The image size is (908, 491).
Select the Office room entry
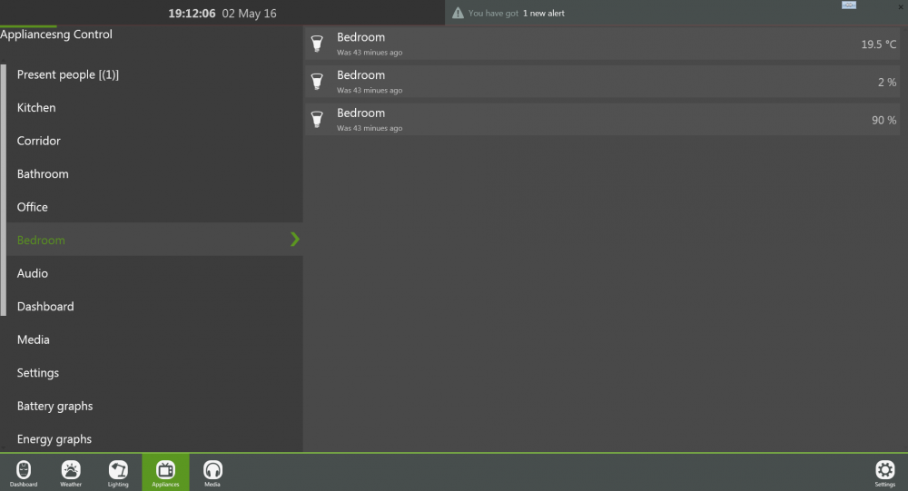coord(33,207)
